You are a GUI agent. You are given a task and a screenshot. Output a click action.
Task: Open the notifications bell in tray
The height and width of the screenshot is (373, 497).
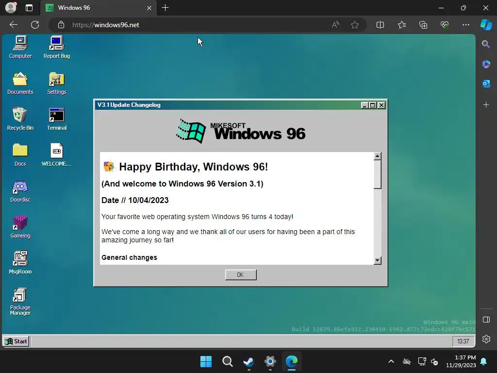[x=484, y=361]
